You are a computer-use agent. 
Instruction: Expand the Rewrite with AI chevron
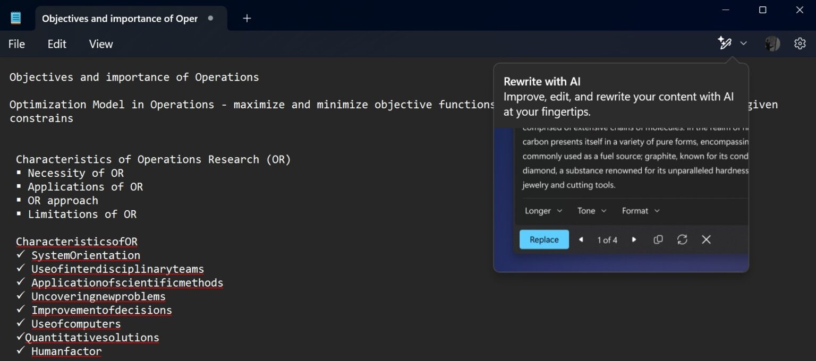(x=743, y=43)
